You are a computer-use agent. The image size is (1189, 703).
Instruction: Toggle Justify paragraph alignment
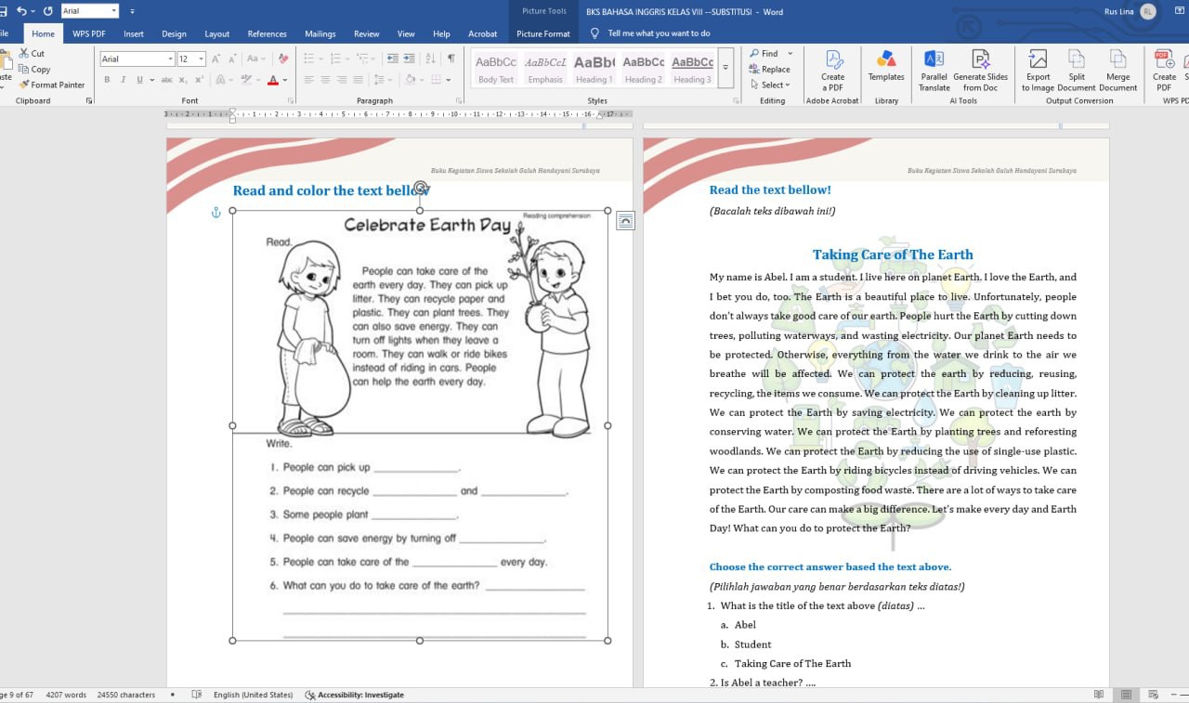pos(358,80)
